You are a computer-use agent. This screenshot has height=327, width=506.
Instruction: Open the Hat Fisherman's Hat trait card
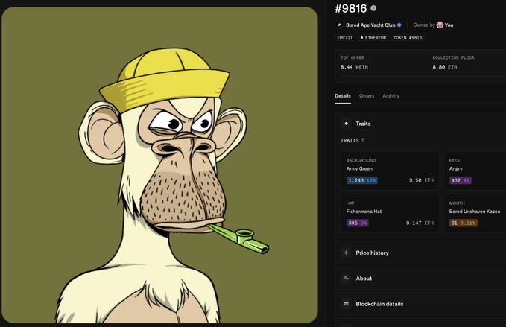390,213
